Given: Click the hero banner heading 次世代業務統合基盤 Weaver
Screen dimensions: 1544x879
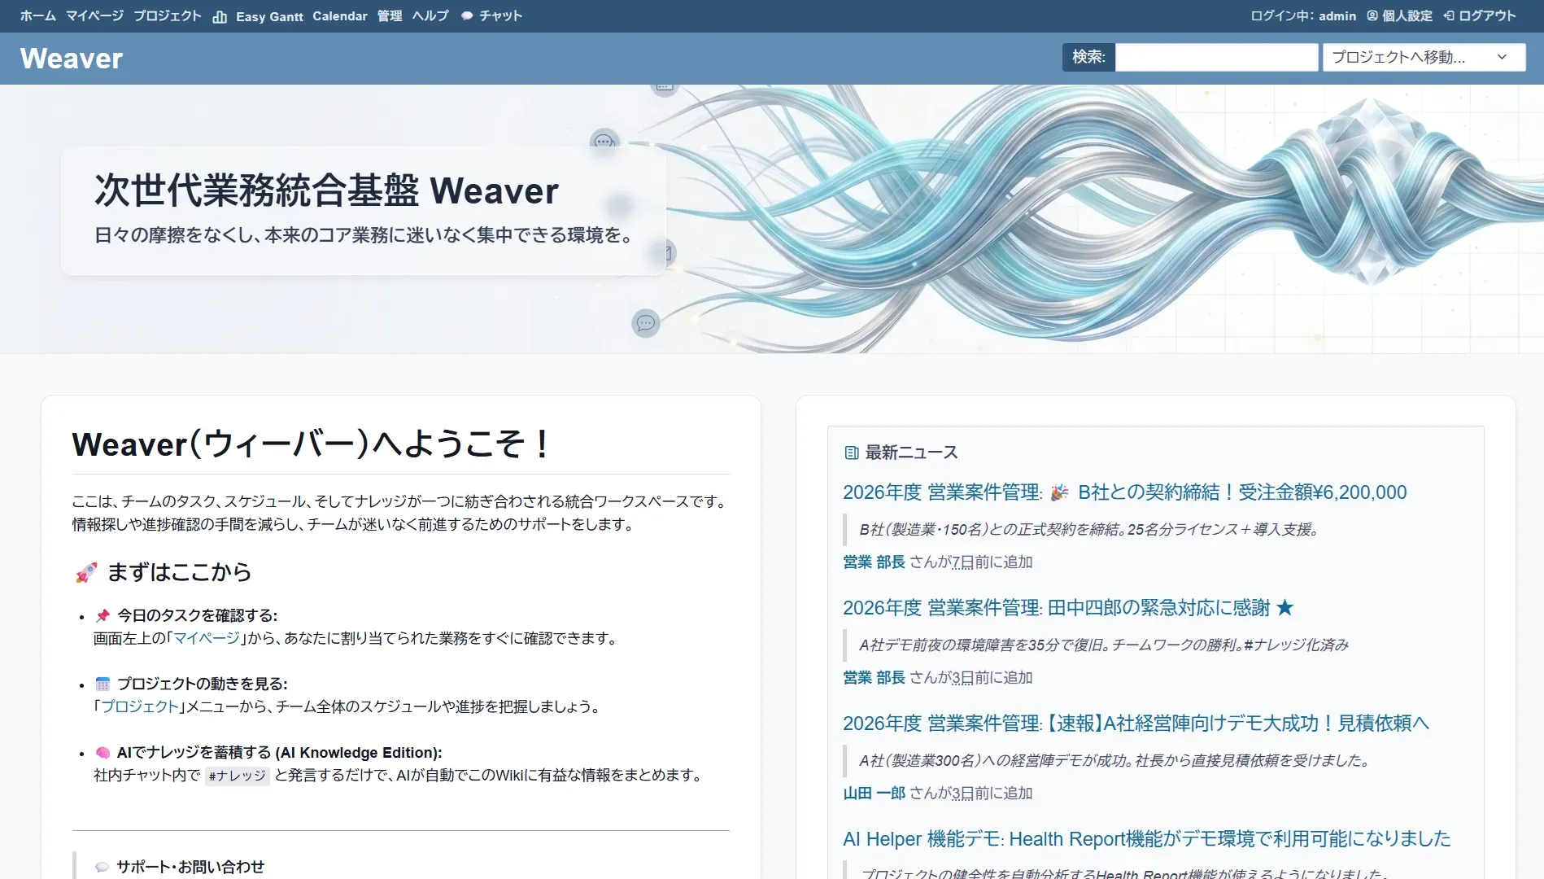Looking at the screenshot, I should tap(326, 190).
